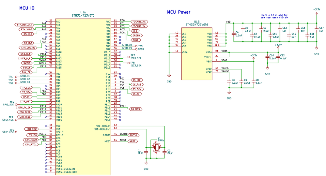Select capacitor C5 2.2uF
This screenshot has width=326, height=176.
click(241, 82)
